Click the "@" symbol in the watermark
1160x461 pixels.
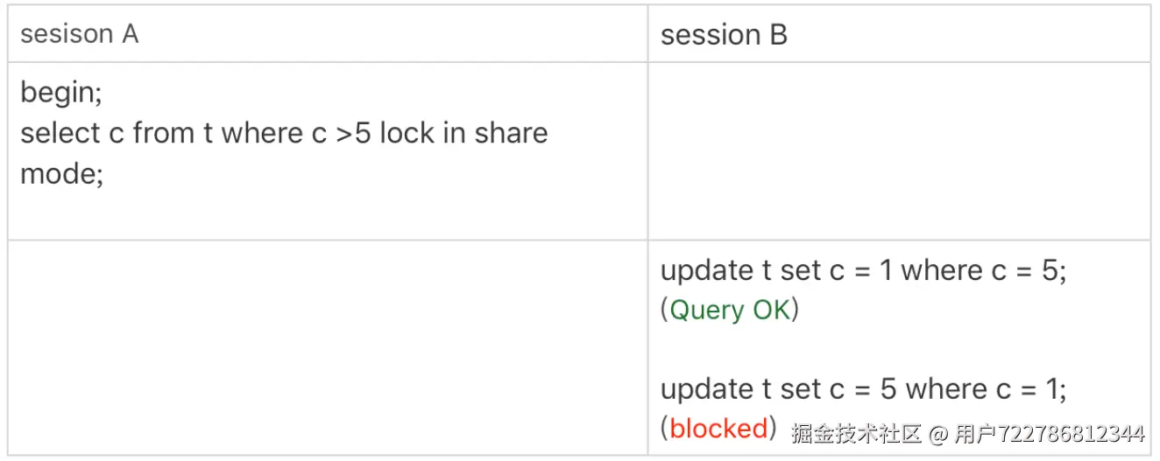[937, 434]
